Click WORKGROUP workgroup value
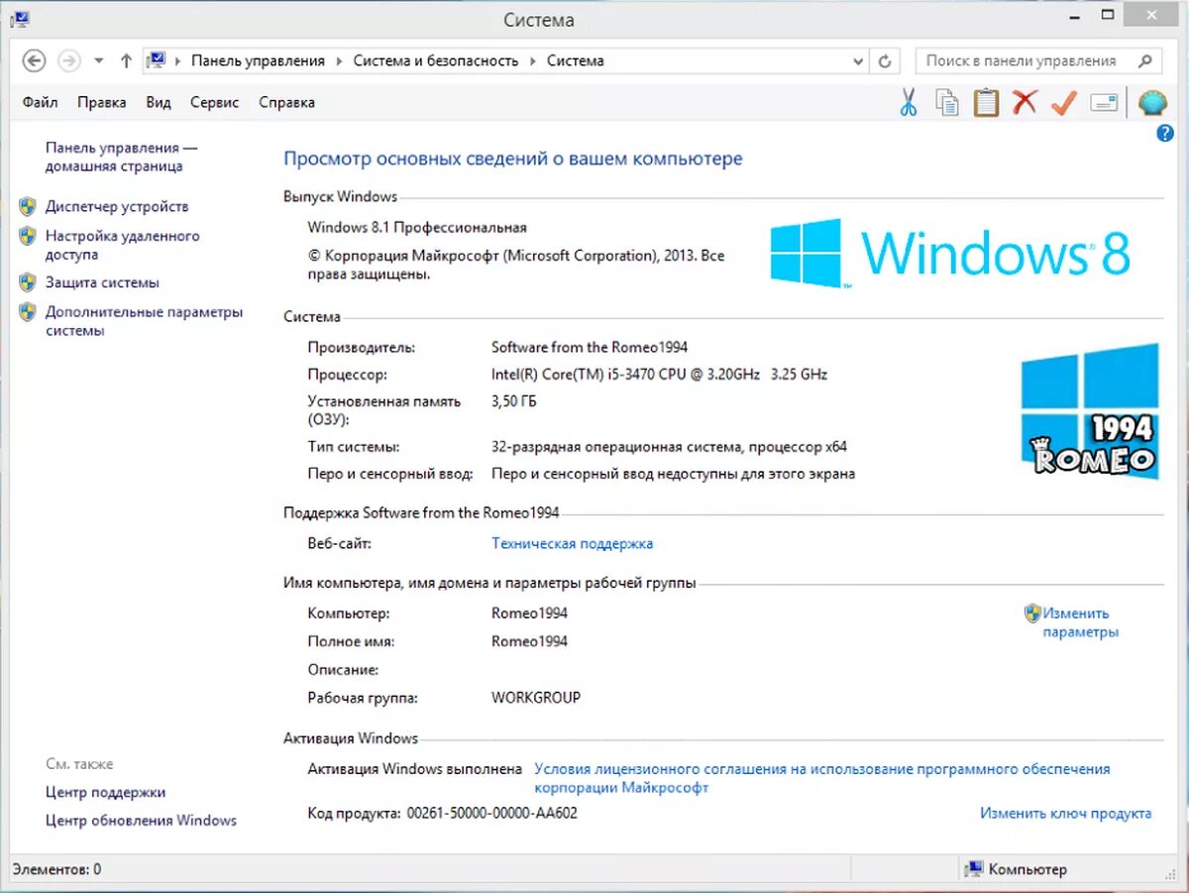This screenshot has width=1189, height=893. point(536,697)
